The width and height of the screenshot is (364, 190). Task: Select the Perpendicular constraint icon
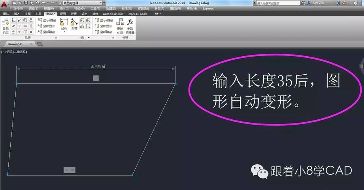(x=19, y=26)
